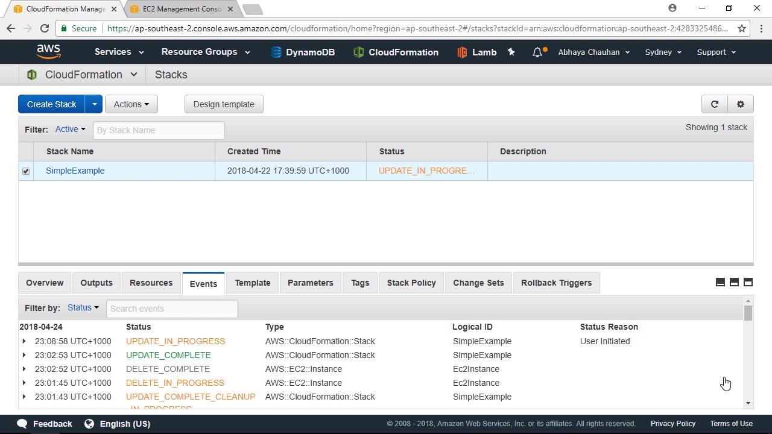Open the CloudFormation shortcut in top nav
This screenshot has width=772, height=434.
click(x=396, y=52)
